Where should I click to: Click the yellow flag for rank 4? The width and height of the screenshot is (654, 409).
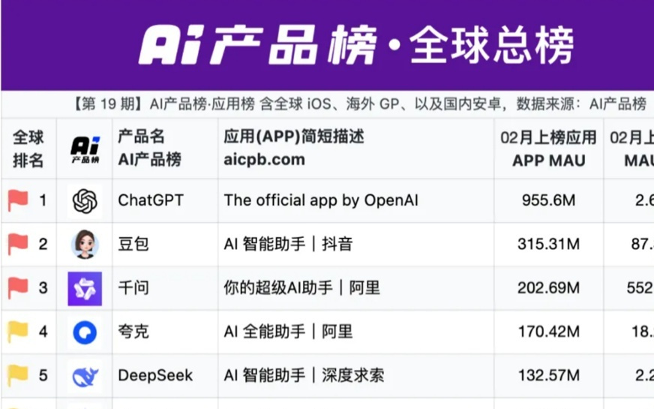pyautogui.click(x=18, y=332)
